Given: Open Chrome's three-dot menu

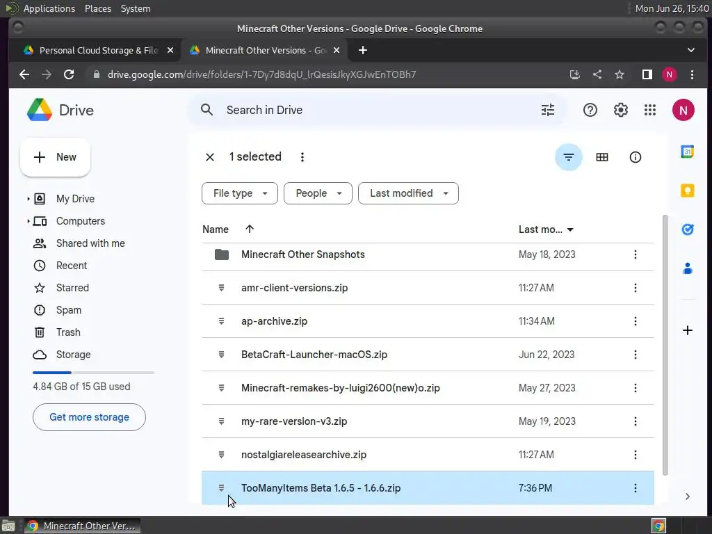Looking at the screenshot, I should click(x=692, y=74).
